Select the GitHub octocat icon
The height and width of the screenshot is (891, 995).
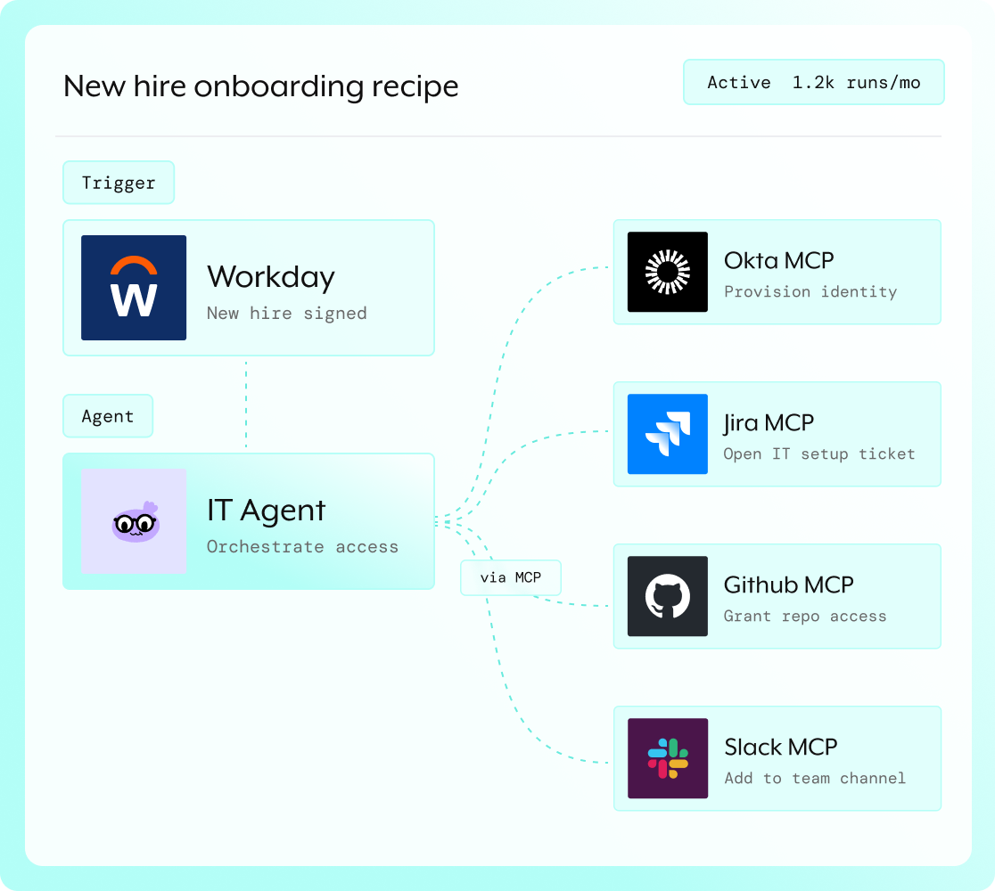click(668, 596)
